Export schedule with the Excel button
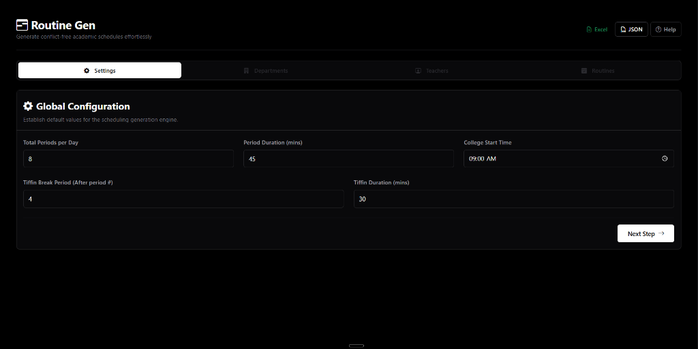This screenshot has width=698, height=349. tap(597, 29)
